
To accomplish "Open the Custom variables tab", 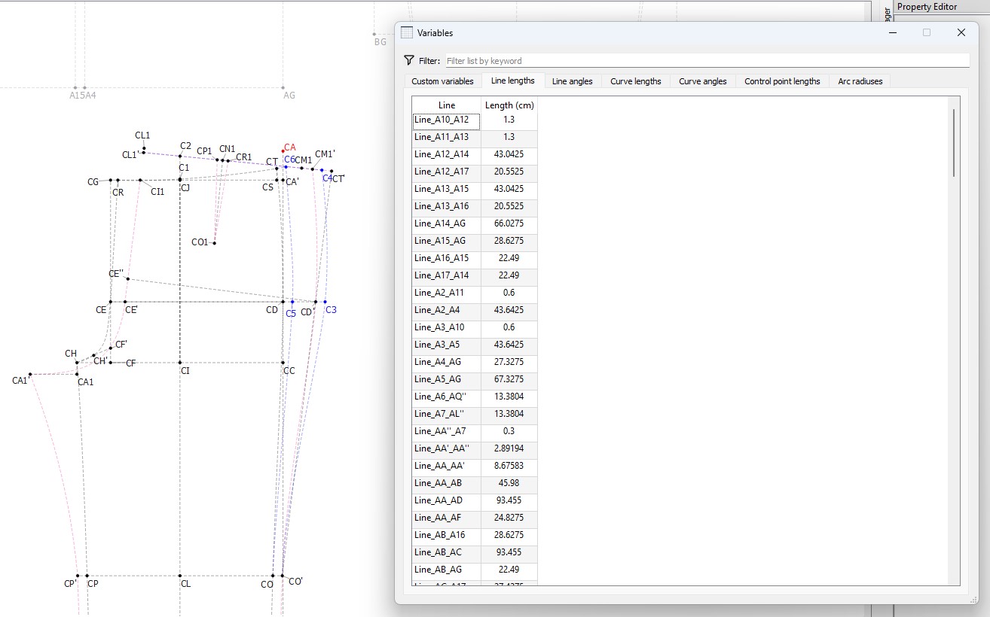I will [442, 81].
